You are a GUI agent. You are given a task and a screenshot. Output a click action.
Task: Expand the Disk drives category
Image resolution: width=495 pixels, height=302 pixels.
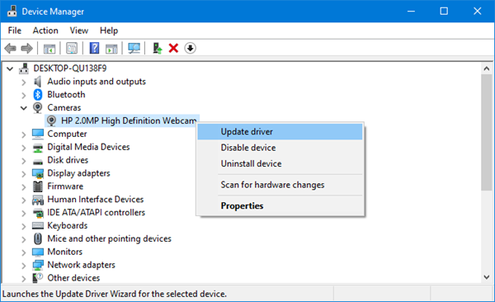[x=24, y=161]
